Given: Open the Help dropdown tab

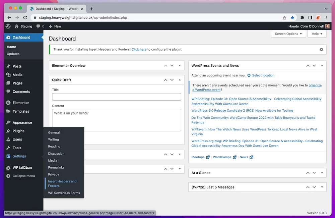Looking at the screenshot, I should 317,34.
